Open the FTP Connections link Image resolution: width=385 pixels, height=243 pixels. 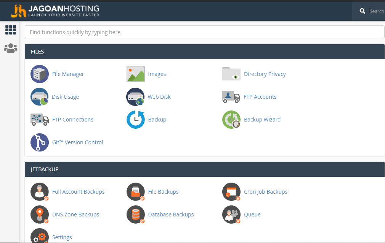tap(73, 120)
